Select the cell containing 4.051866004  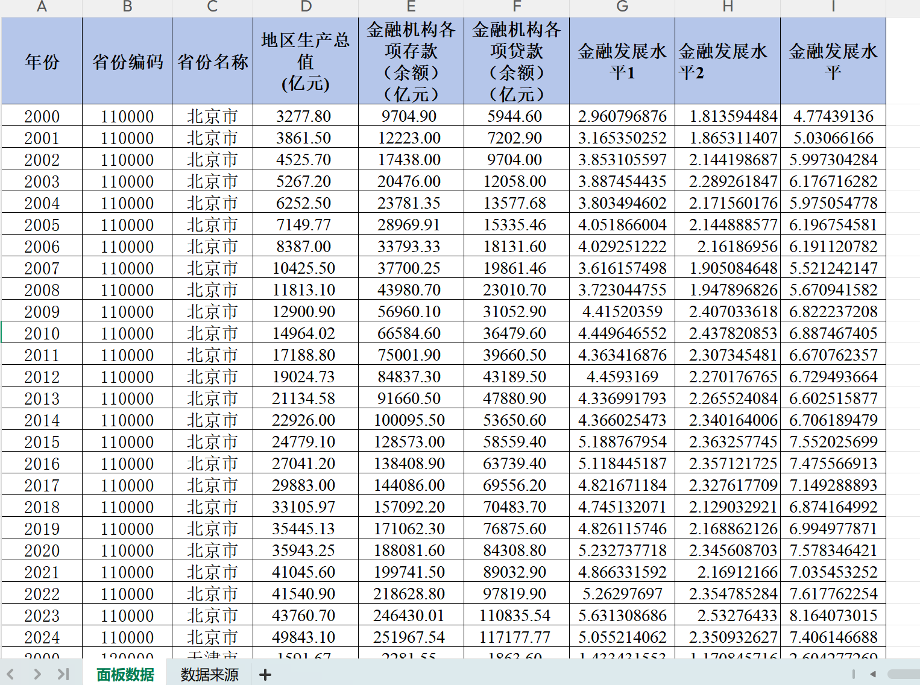click(x=622, y=224)
